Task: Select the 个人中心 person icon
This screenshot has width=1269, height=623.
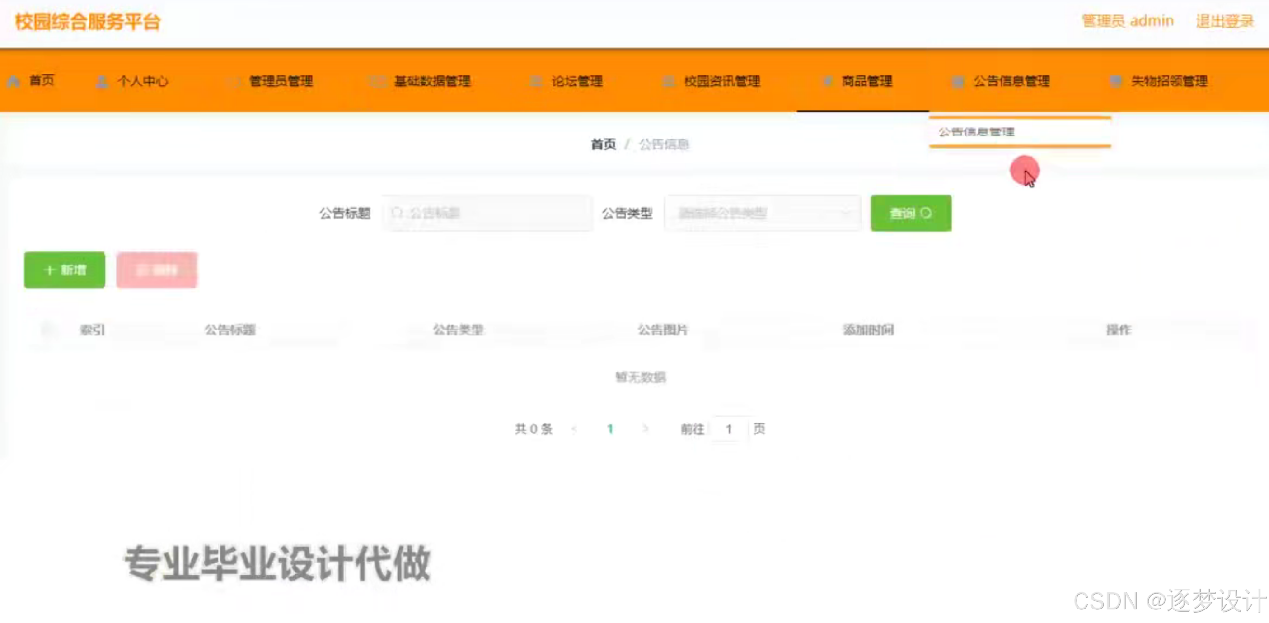Action: 102,82
